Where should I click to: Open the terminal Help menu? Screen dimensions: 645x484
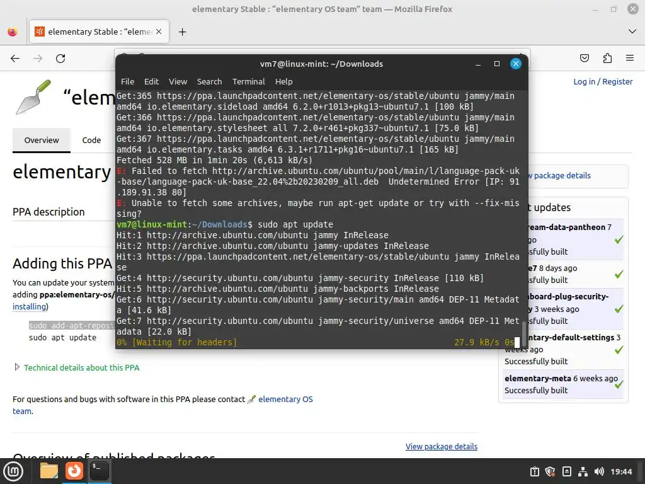pyautogui.click(x=284, y=81)
